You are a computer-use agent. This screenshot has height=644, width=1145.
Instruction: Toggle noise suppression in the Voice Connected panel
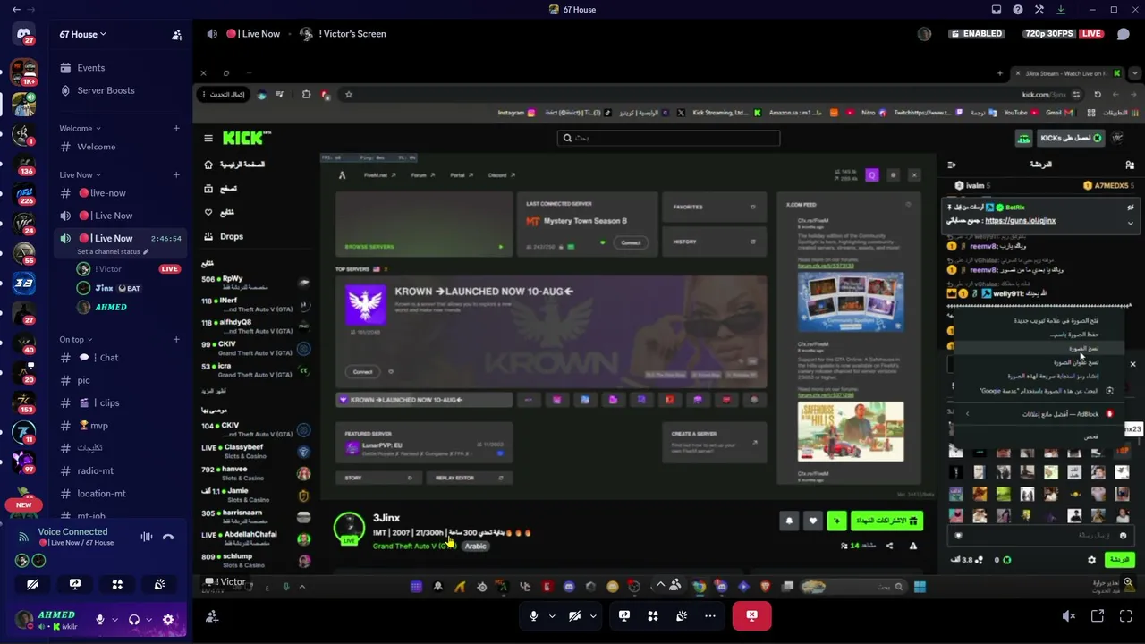tap(146, 537)
